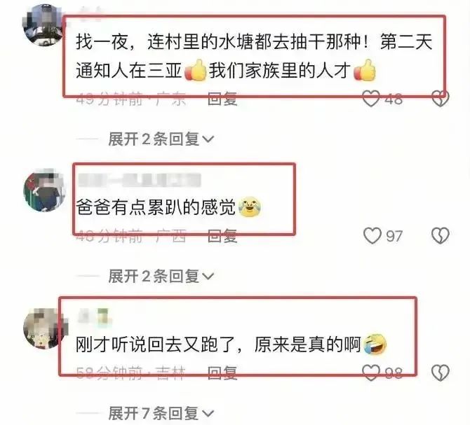Open first commenter's avatar profile

pyautogui.click(x=43, y=25)
